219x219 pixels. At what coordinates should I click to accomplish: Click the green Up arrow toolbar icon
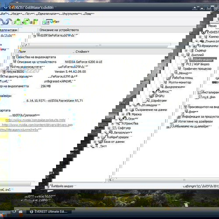click(18, 21)
